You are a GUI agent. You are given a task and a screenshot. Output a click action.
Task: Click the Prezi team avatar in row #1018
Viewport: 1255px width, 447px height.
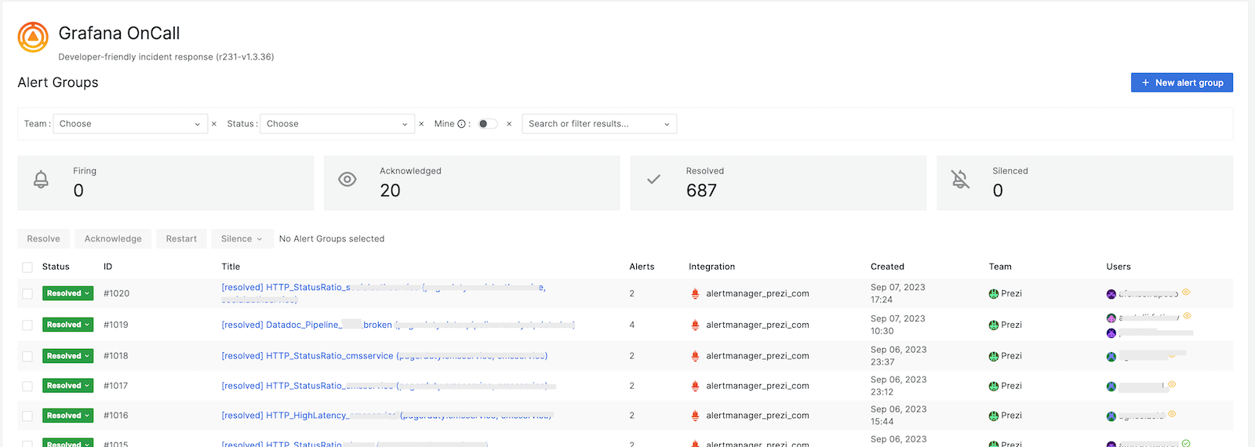click(994, 356)
